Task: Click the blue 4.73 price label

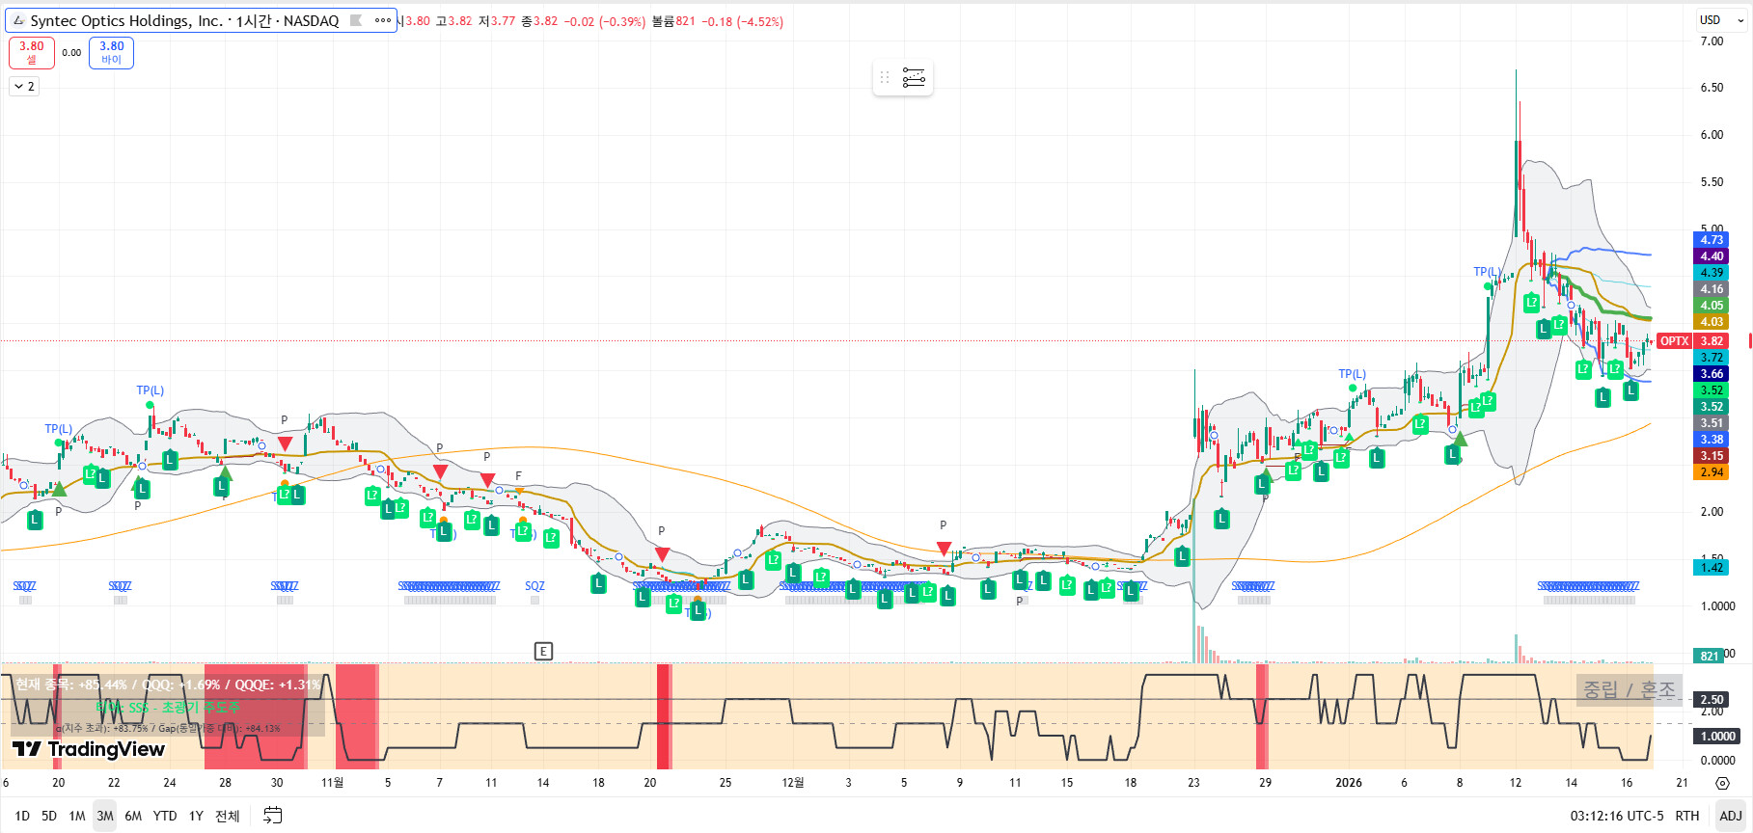Action: coord(1712,240)
